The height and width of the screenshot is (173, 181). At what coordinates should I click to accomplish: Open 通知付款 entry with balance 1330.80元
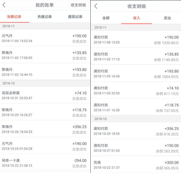[x=136, y=39]
